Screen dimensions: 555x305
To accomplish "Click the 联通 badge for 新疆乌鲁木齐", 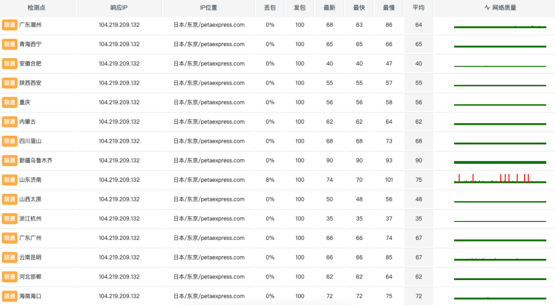I will (10, 161).
